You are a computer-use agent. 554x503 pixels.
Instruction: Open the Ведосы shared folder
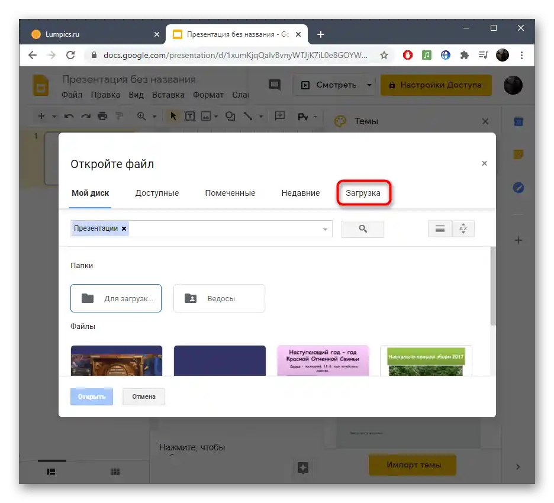219,298
